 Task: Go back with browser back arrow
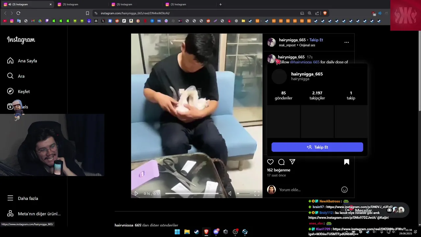coord(5,13)
